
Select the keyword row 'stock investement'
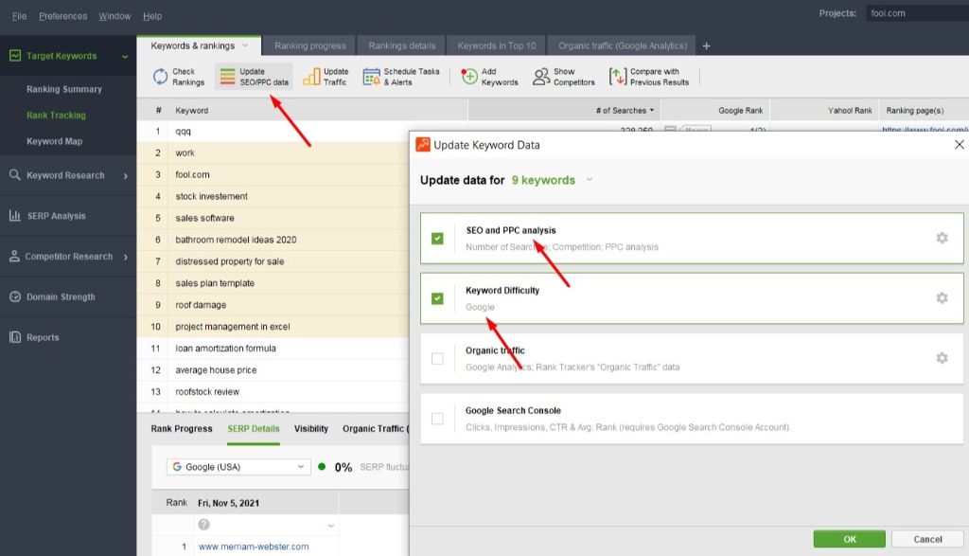pos(273,196)
